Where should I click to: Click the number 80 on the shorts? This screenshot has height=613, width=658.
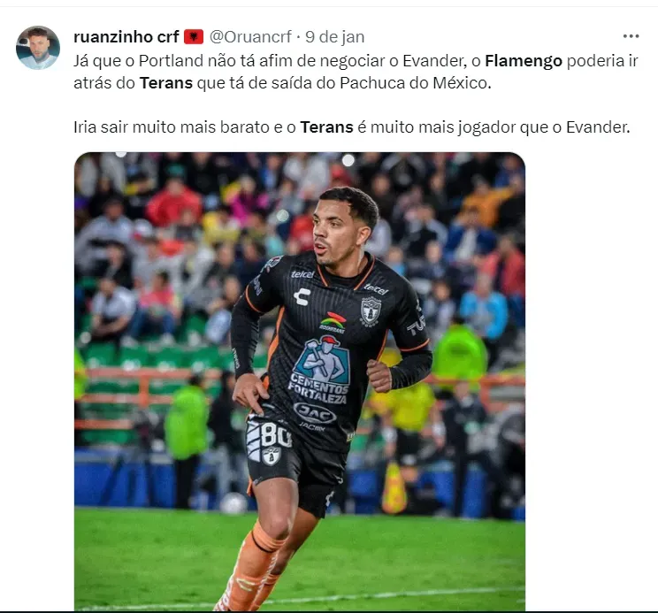275,435
